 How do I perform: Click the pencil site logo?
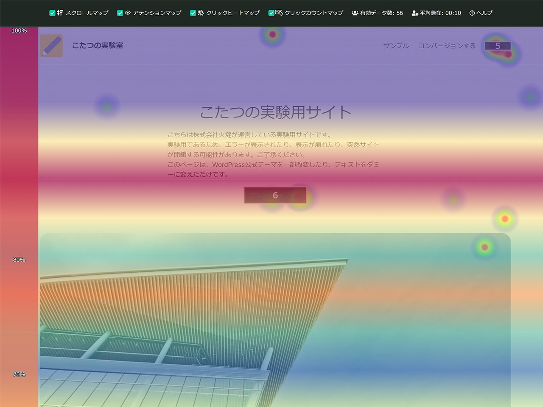[x=51, y=46]
